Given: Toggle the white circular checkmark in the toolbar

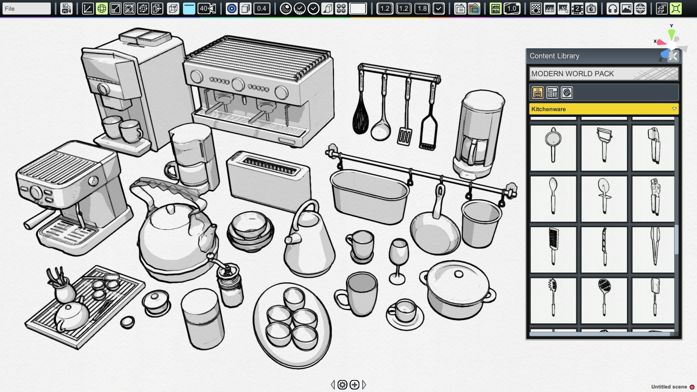Looking at the screenshot, I should (312, 8).
